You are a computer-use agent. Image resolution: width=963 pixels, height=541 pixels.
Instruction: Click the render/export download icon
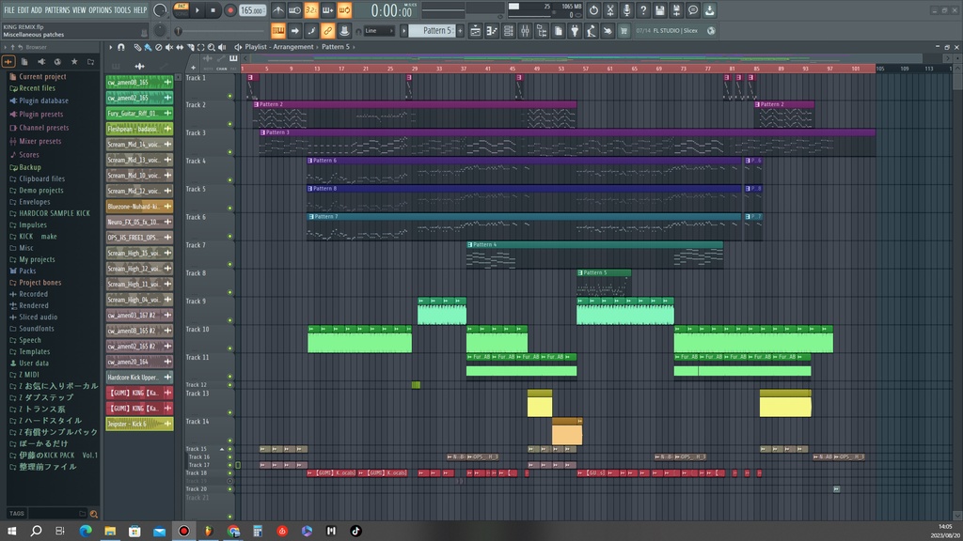click(709, 9)
